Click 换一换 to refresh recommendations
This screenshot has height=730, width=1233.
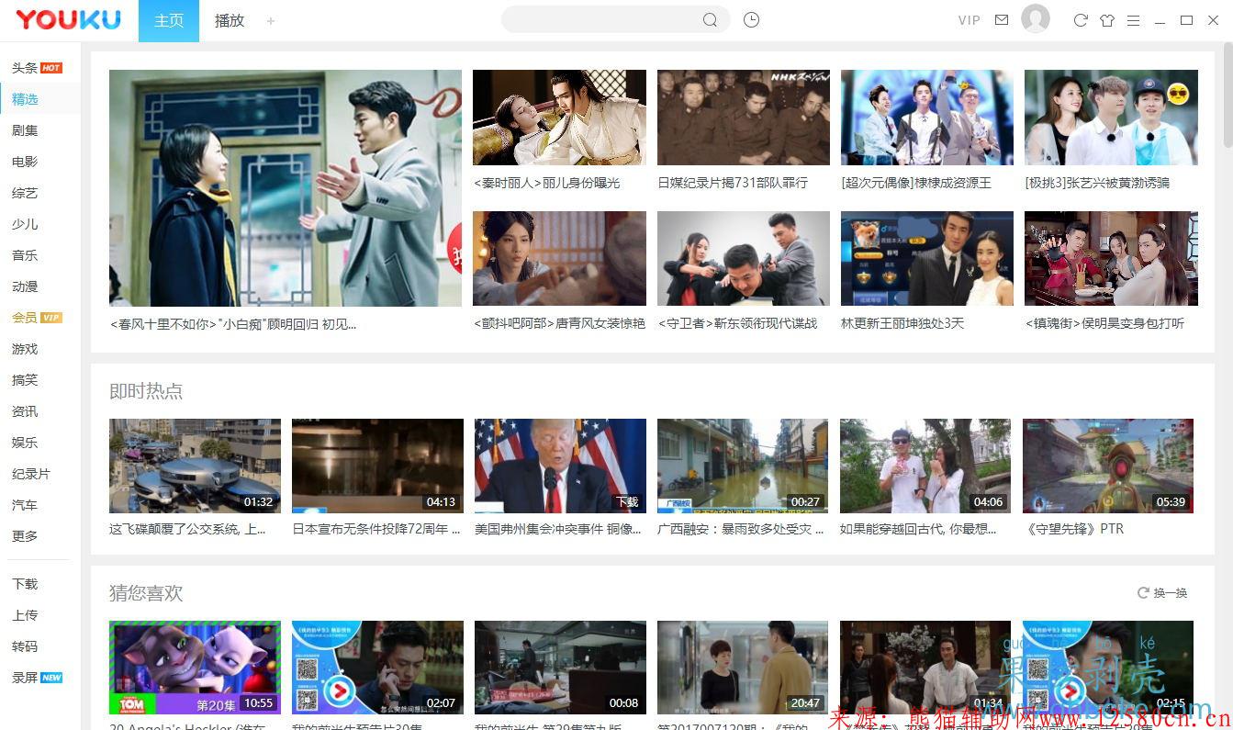coord(1161,592)
